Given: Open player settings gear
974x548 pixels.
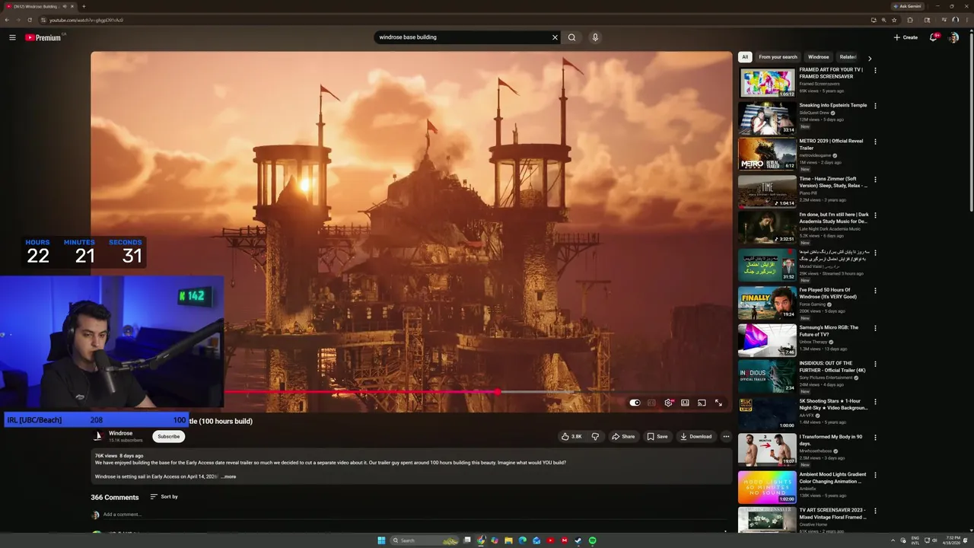Looking at the screenshot, I should tap(668, 403).
